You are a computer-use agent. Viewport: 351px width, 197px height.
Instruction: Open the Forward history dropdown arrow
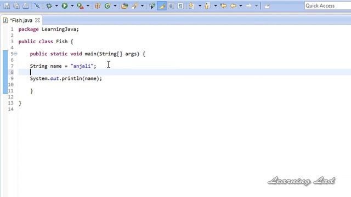256,6
